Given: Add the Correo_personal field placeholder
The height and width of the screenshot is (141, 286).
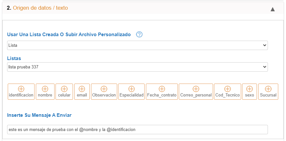Looking at the screenshot, I should pyautogui.click(x=196, y=92).
